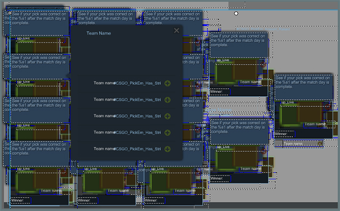Pick green team thumbnail on final match
The width and height of the screenshot is (340, 211).
coord(289,115)
